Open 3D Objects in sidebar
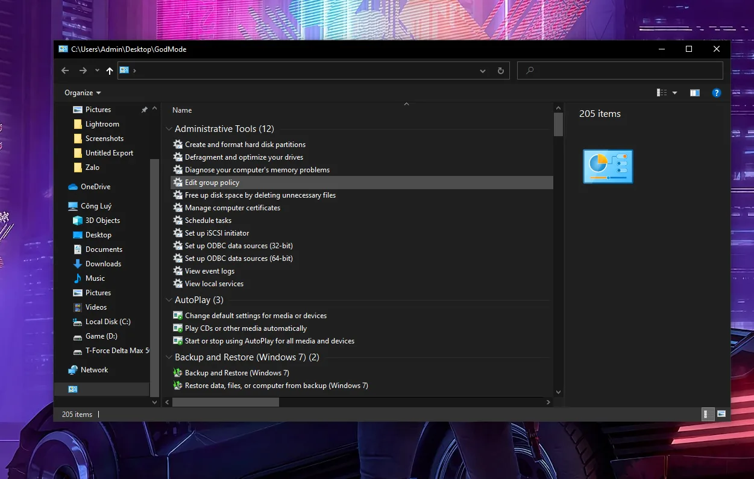The height and width of the screenshot is (479, 754). click(x=102, y=221)
